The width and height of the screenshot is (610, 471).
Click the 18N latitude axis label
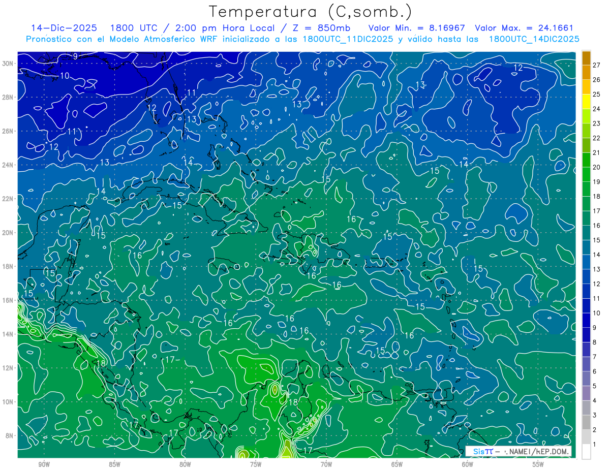[9, 266]
